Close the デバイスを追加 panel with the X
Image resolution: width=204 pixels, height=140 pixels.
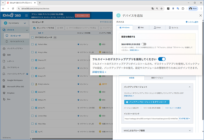pos(200,15)
